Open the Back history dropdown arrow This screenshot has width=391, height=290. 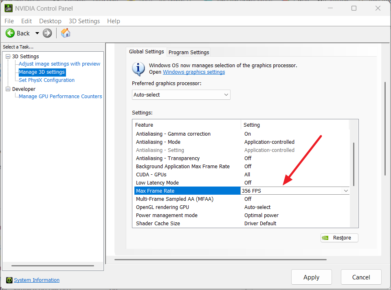37,33
